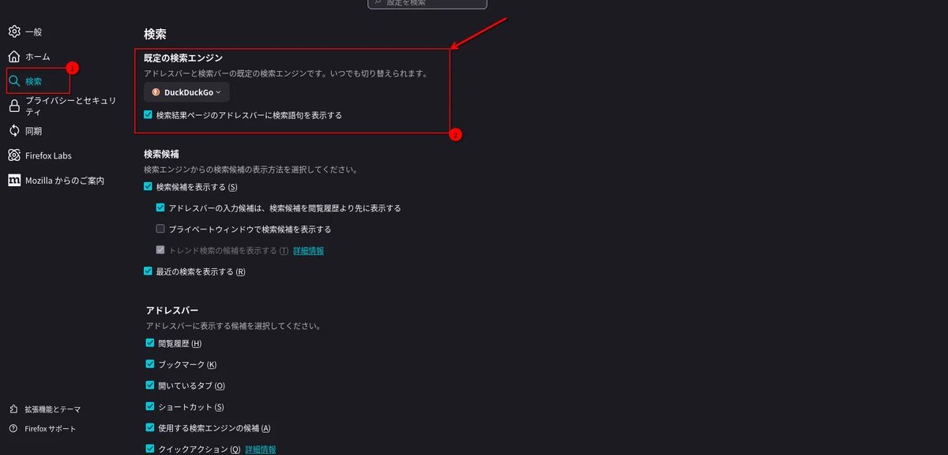Select the 検索 magnifier icon in sidebar
Image resolution: width=948 pixels, height=455 pixels.
point(14,81)
